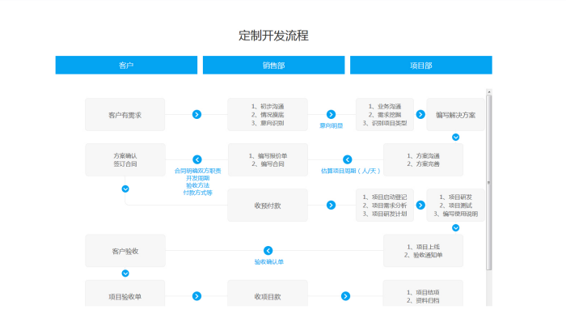Select the 客户 column header
This screenshot has width=566, height=335.
pyautogui.click(x=126, y=65)
